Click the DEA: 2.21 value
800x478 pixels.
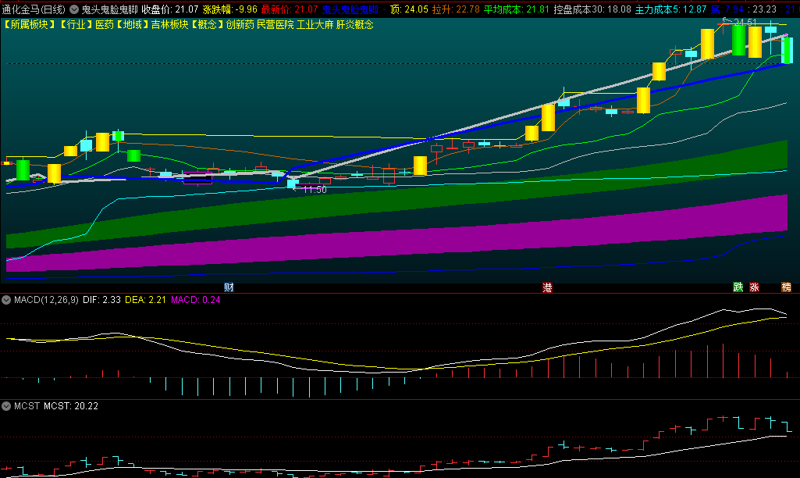coord(145,300)
